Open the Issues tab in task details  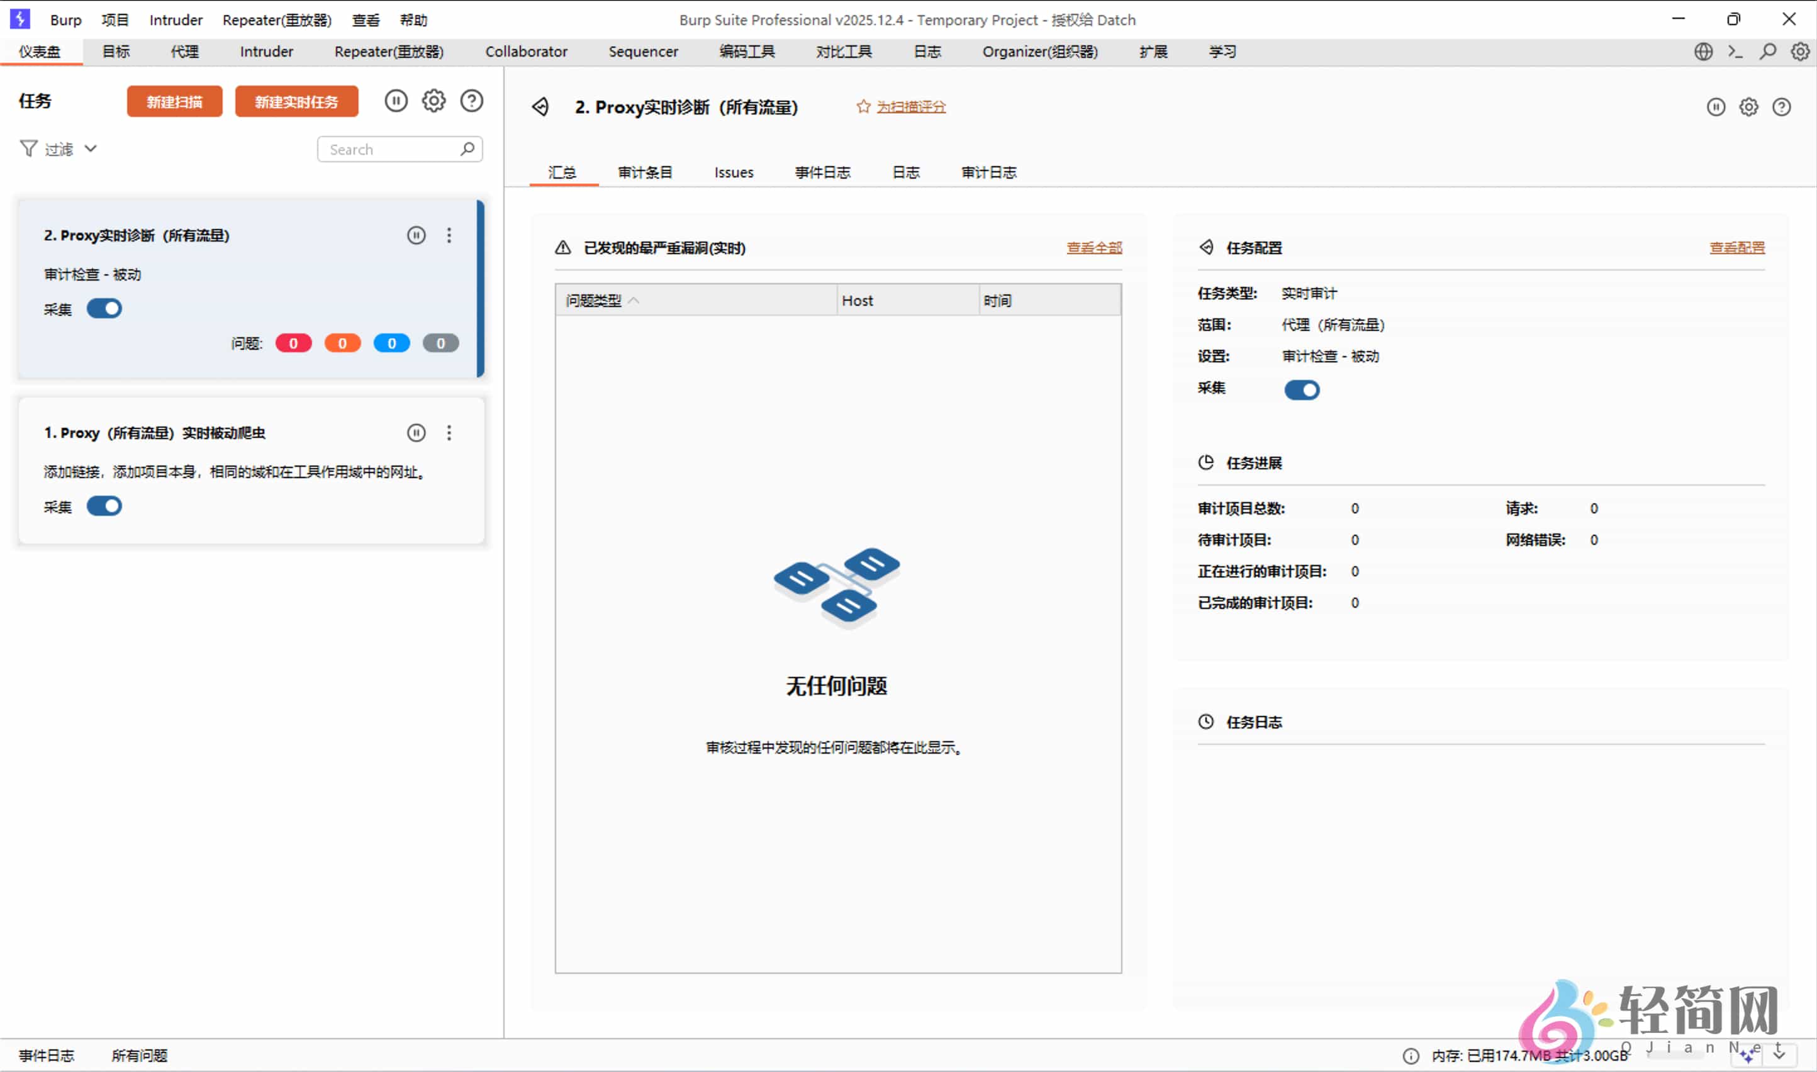[x=734, y=172]
